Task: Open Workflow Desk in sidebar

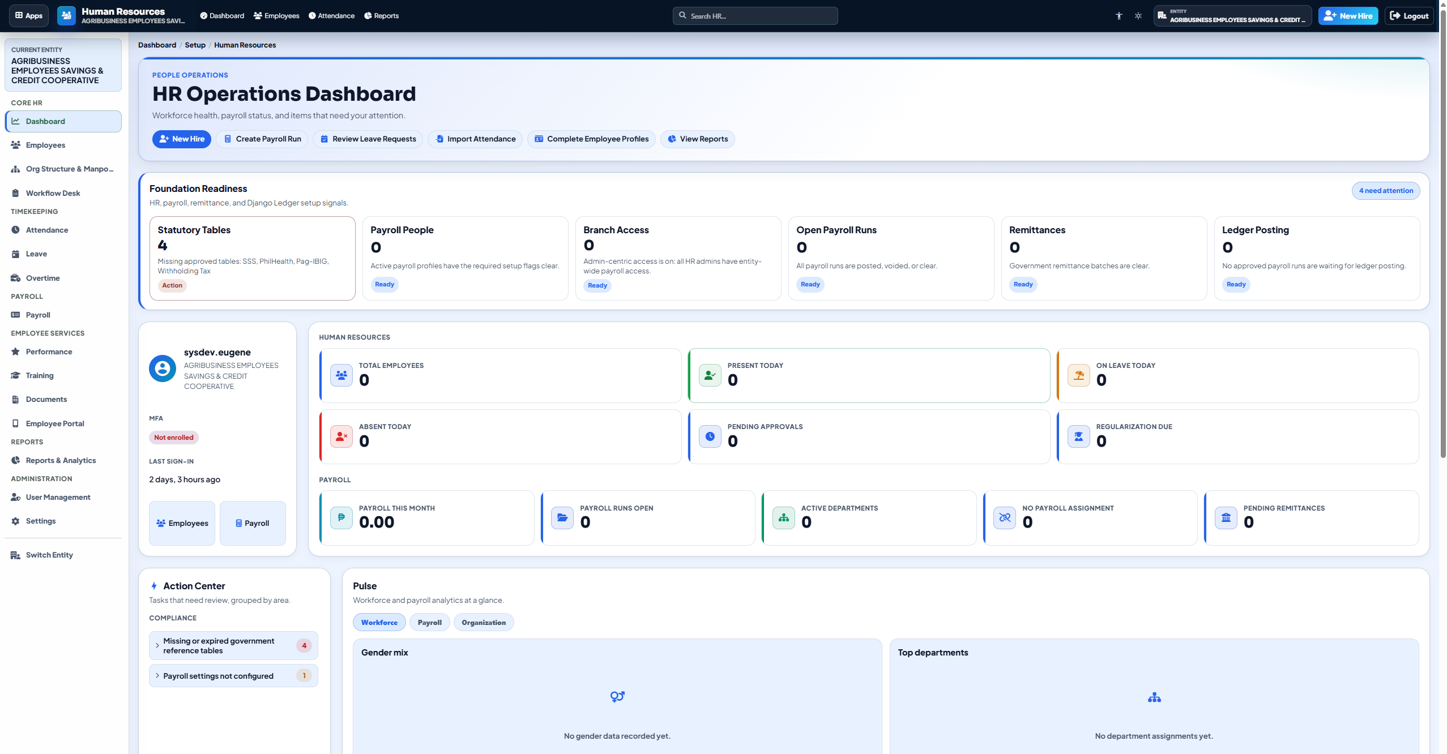Action: 63,193
